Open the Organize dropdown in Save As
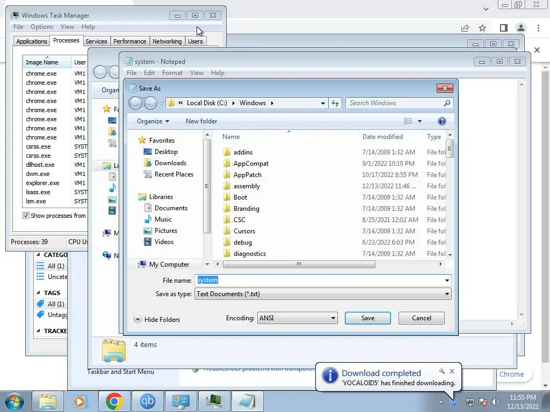The height and width of the screenshot is (412, 550). coord(153,121)
